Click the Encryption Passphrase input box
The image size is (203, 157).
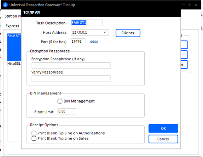click(x=71, y=66)
